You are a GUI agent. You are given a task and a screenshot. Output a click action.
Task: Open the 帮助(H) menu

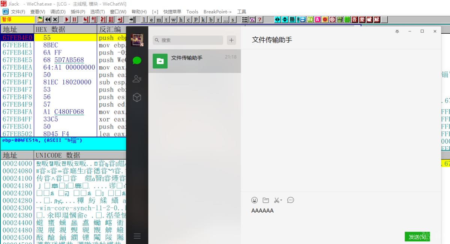point(139,12)
